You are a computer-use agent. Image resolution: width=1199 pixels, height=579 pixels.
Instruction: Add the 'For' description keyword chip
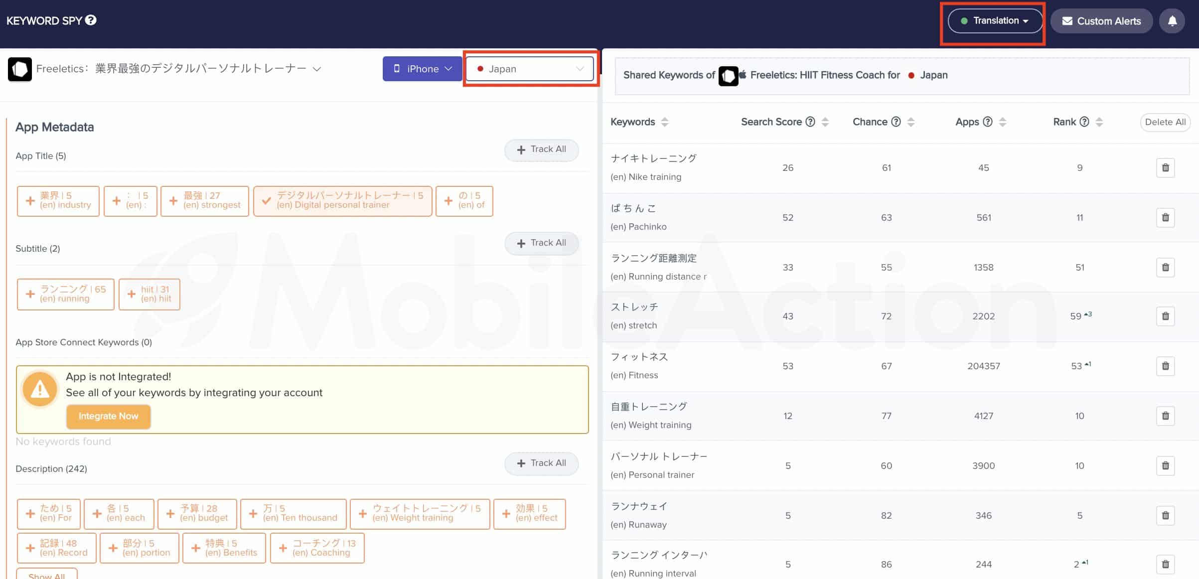pos(49,514)
